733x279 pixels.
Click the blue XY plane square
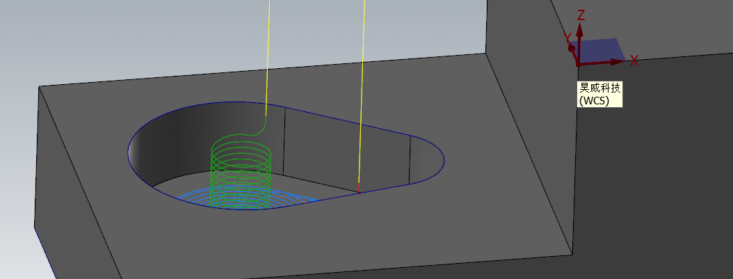click(x=598, y=50)
